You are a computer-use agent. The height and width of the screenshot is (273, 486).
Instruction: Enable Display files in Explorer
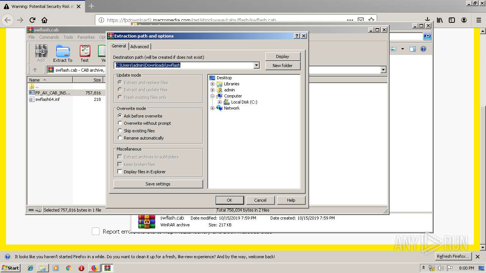(x=120, y=172)
